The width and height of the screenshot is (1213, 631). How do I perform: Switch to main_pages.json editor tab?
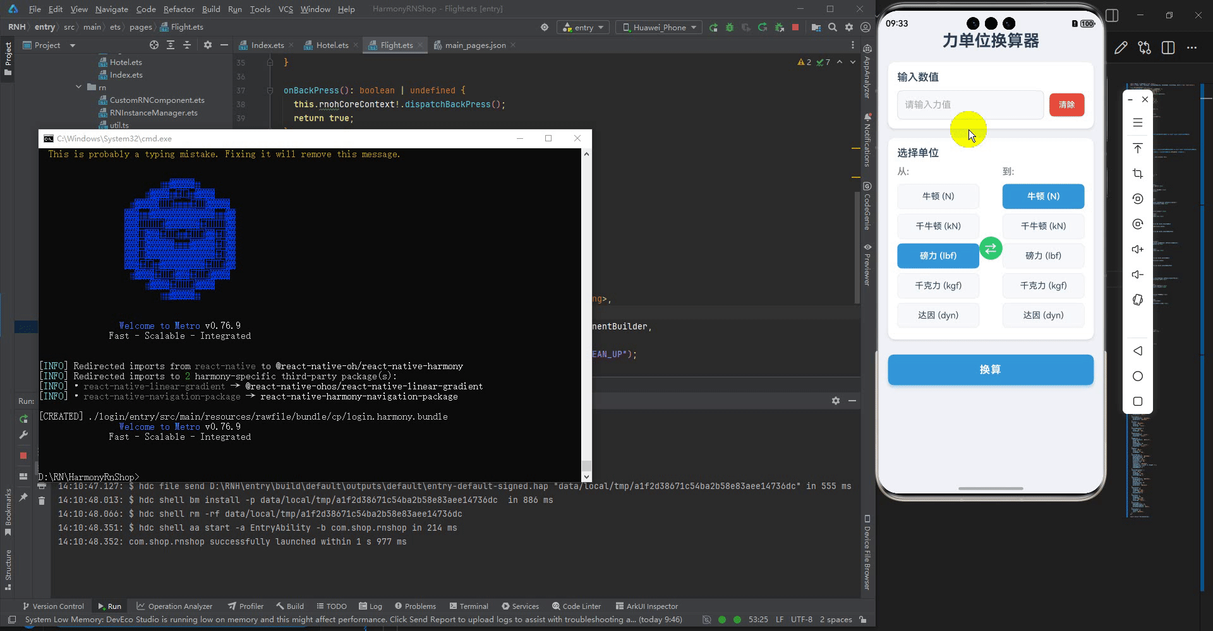pyautogui.click(x=475, y=45)
